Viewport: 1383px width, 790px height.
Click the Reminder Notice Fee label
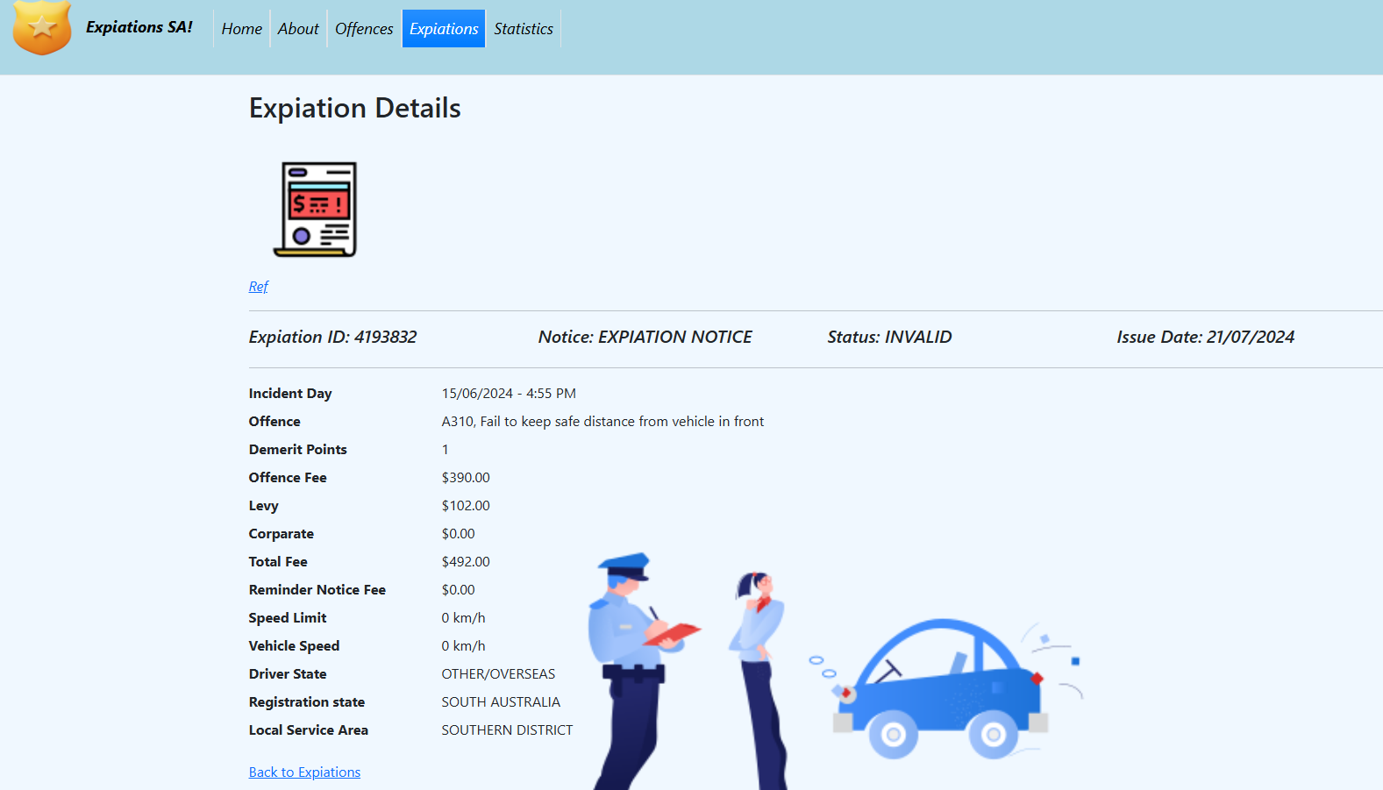317,590
